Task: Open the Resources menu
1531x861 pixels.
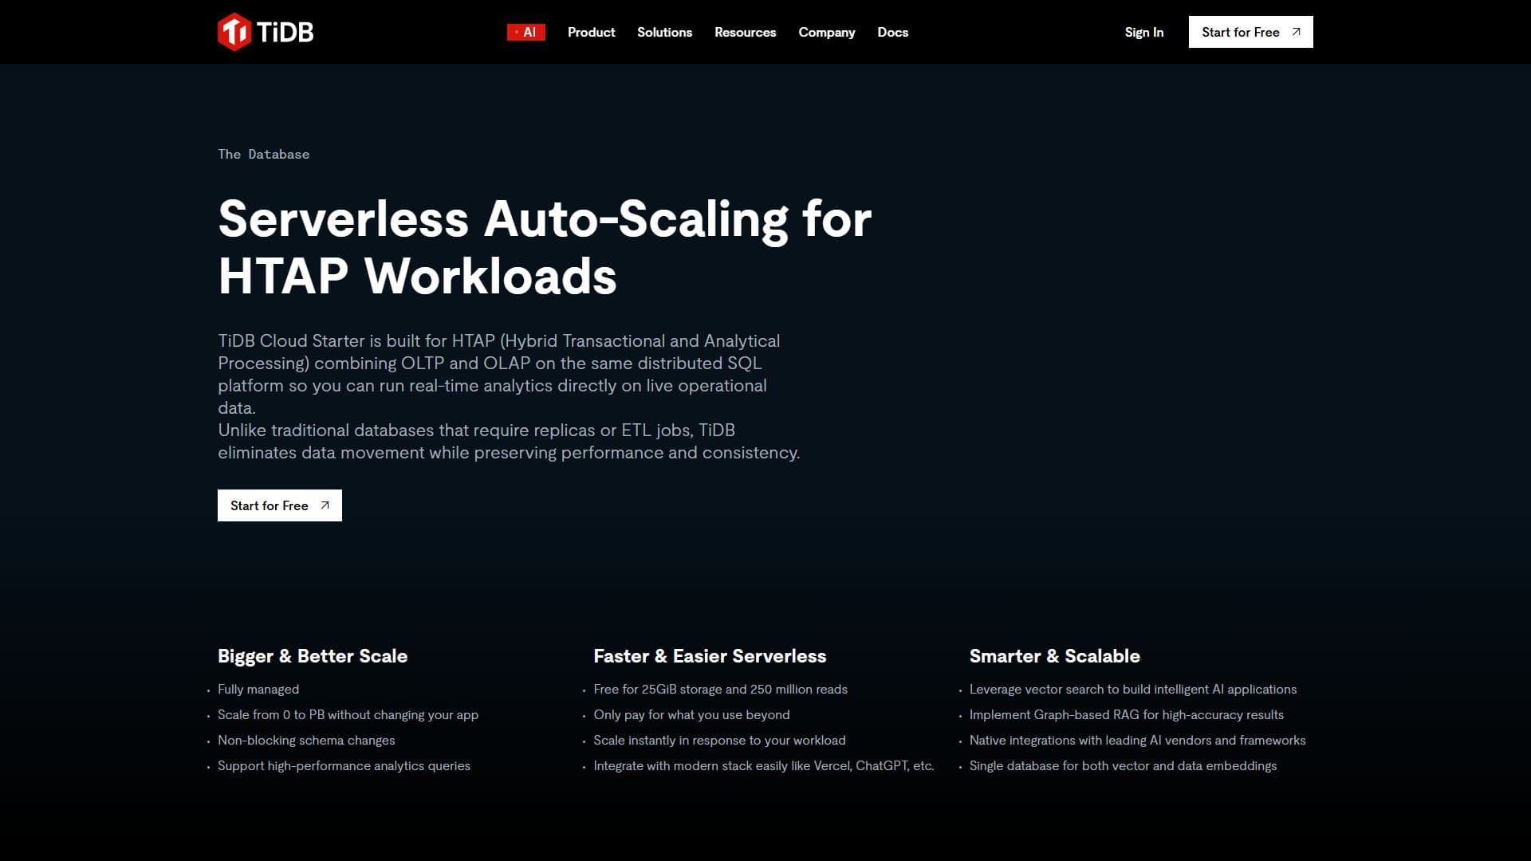Action: [x=745, y=32]
